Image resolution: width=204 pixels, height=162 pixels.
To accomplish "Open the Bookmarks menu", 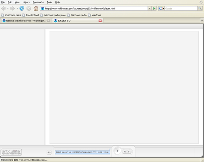I will click(x=38, y=2).
